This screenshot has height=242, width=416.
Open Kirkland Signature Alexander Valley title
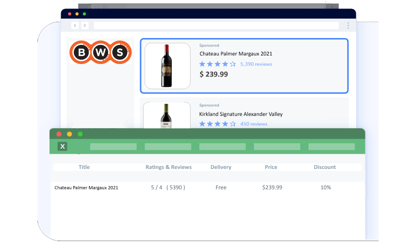pos(241,114)
